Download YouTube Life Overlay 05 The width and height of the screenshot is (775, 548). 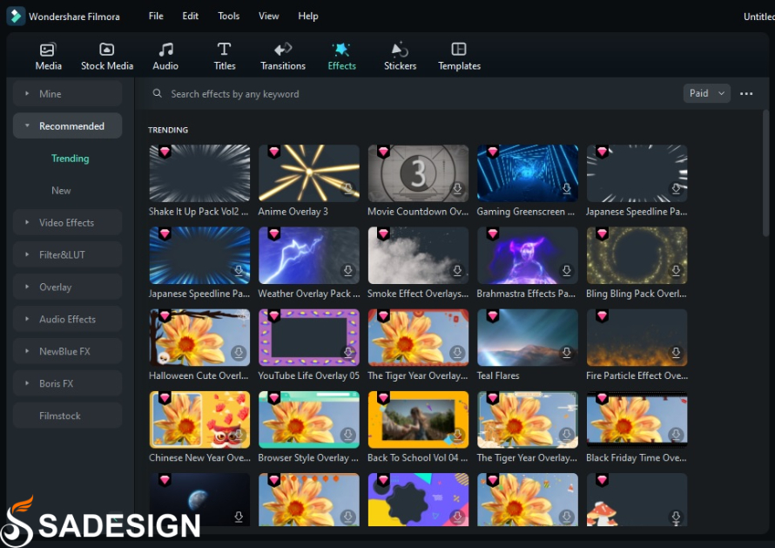coord(348,353)
